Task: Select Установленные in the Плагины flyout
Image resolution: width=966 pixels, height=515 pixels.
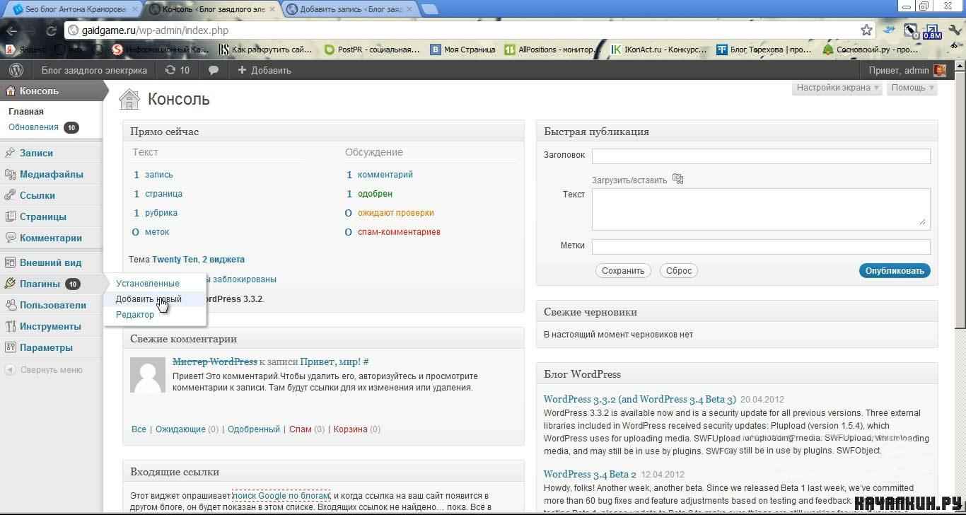Action: pos(148,284)
